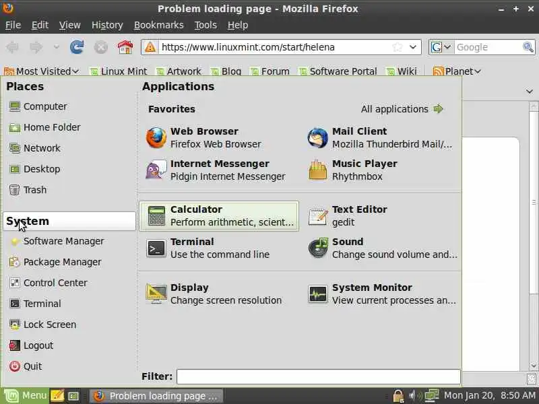Open Trash in Places
This screenshot has height=404, width=539.
28,190
